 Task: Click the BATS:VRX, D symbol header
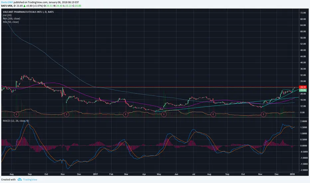(8, 6)
